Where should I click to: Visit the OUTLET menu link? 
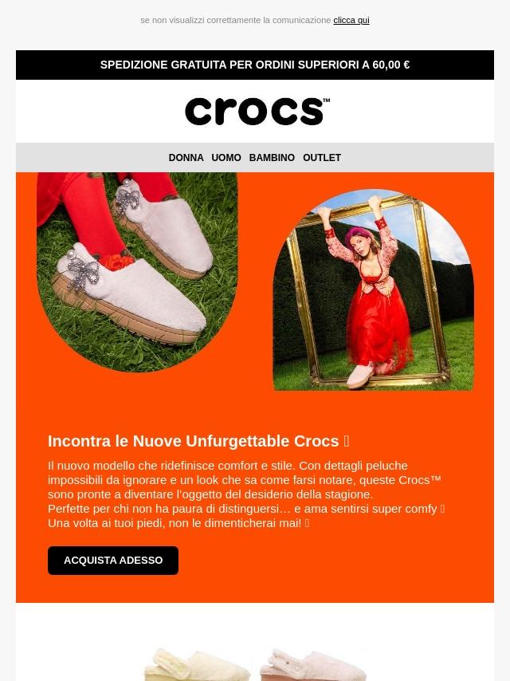tap(322, 158)
